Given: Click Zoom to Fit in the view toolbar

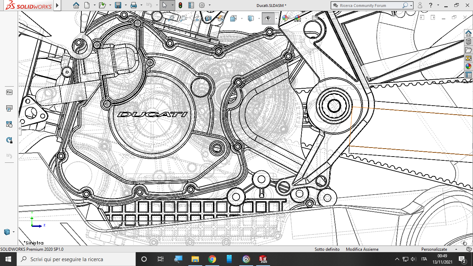Looking at the screenshot, I should coord(171,18).
